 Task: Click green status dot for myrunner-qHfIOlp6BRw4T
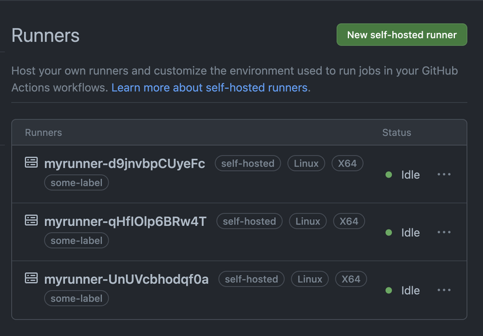tap(389, 232)
